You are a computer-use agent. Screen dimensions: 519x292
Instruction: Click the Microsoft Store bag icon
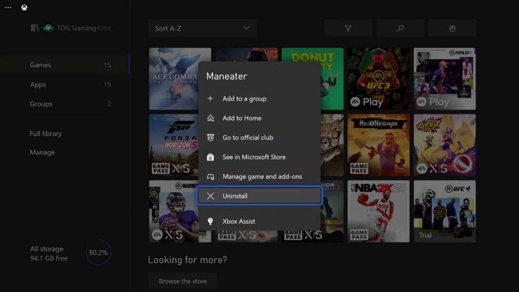coord(210,157)
